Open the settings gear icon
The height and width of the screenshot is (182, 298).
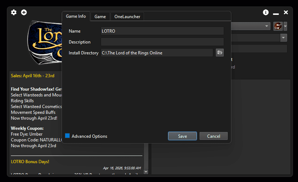pyautogui.click(x=14, y=12)
